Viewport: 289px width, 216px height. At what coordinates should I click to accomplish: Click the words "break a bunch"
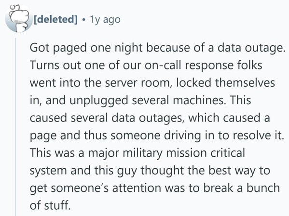click(x=242, y=188)
